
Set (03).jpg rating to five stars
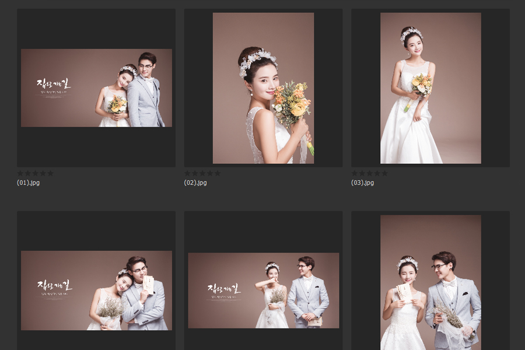point(384,173)
